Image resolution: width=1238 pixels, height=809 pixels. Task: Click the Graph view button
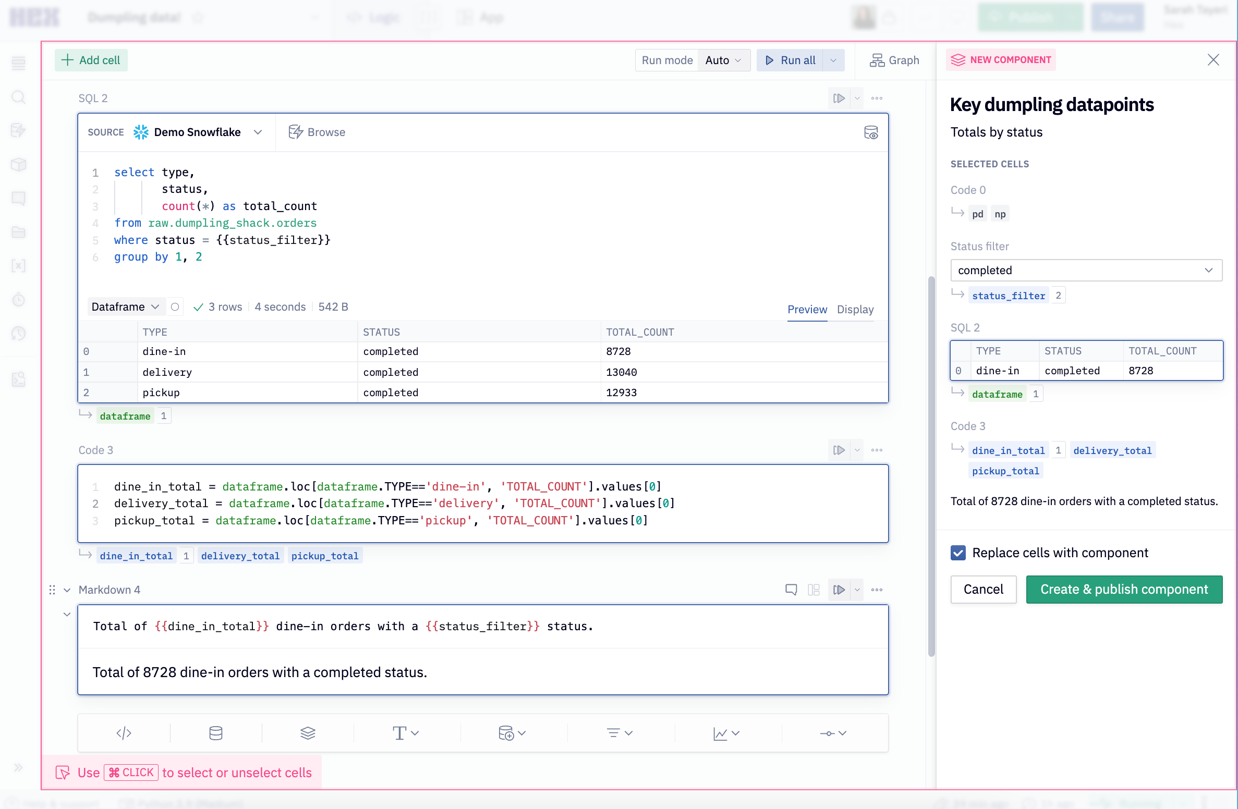coord(894,60)
